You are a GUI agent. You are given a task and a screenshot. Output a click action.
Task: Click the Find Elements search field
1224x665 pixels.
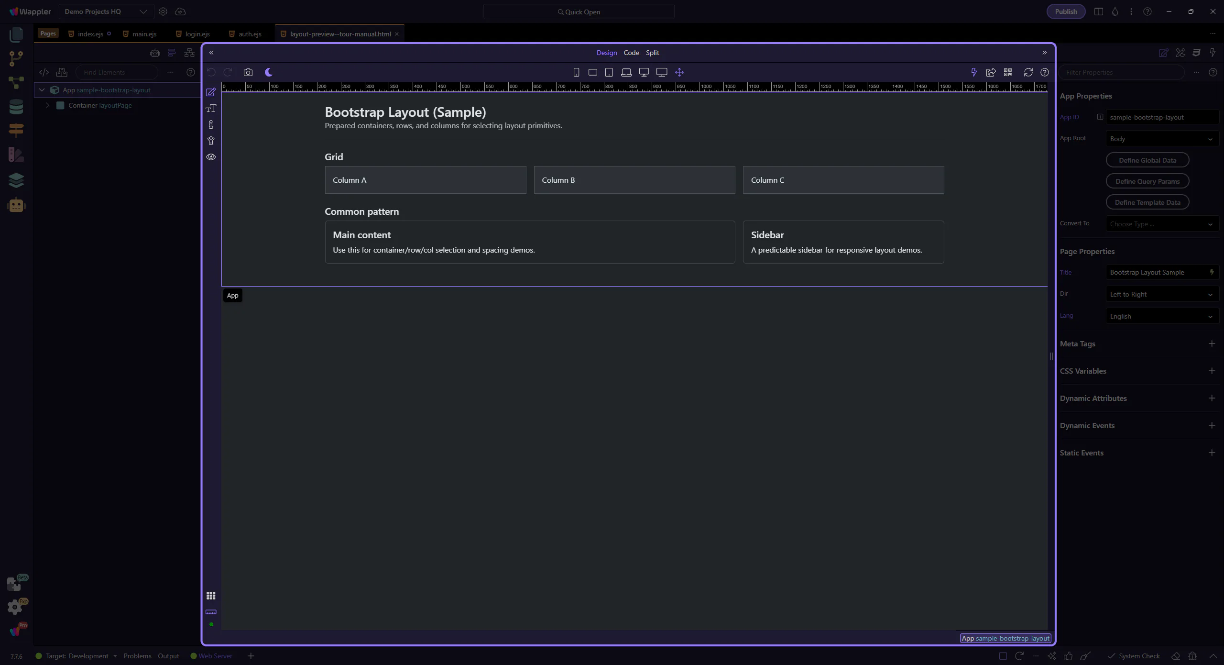117,72
